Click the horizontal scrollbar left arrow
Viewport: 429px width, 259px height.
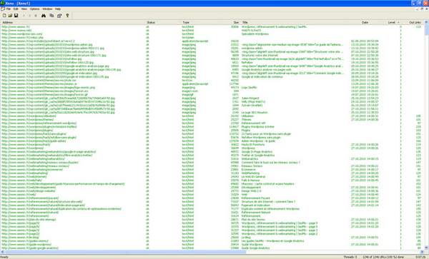tap(2, 252)
